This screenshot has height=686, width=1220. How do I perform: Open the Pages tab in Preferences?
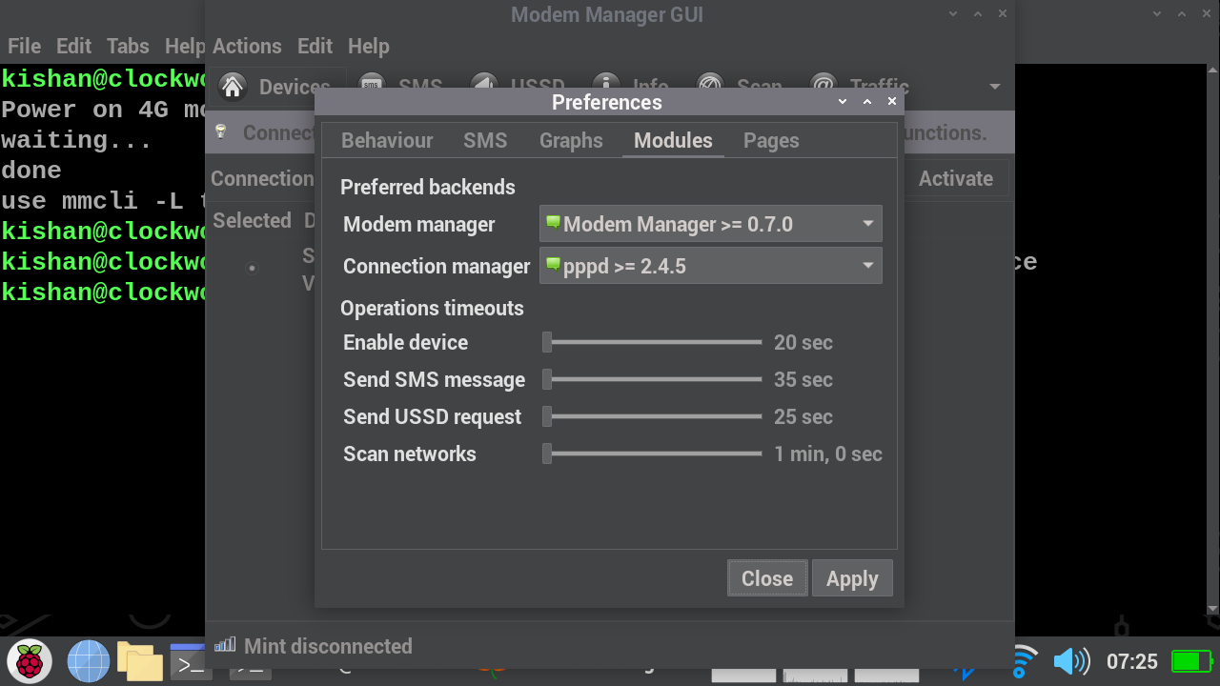[x=771, y=140]
